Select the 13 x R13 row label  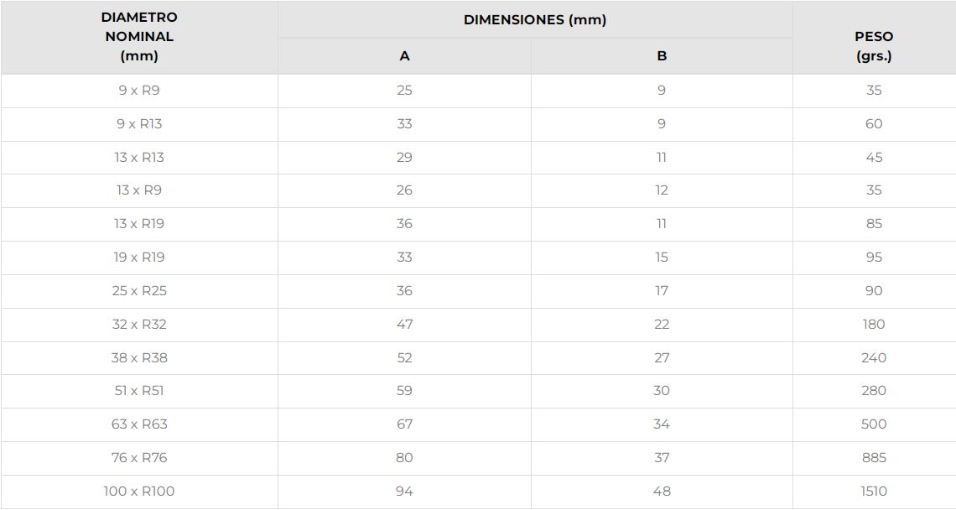point(139,157)
